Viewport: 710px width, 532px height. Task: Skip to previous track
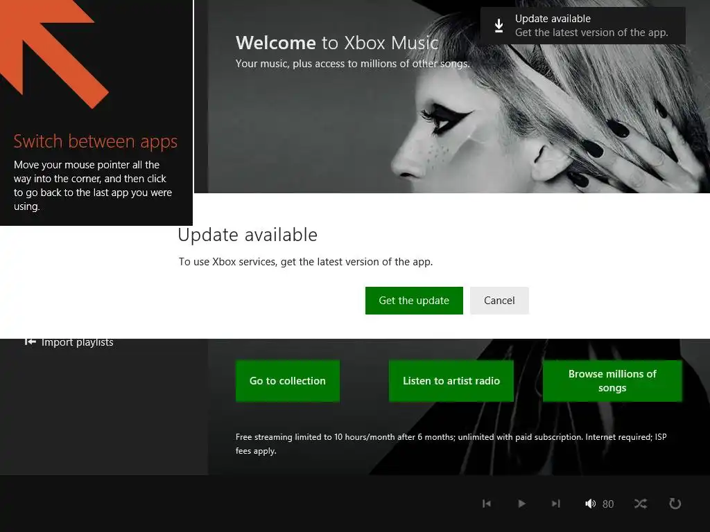[x=487, y=504]
